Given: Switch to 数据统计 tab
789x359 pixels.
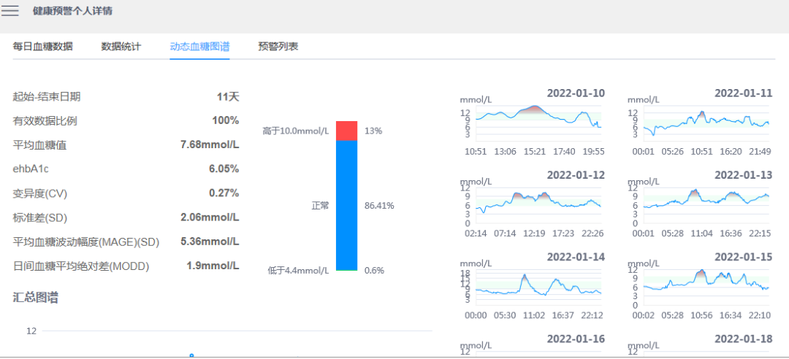Looking at the screenshot, I should point(121,47).
